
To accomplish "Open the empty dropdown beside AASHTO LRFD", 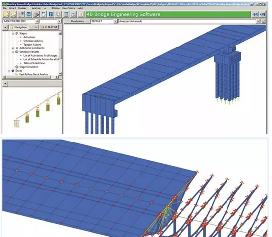I will point(59,21).
